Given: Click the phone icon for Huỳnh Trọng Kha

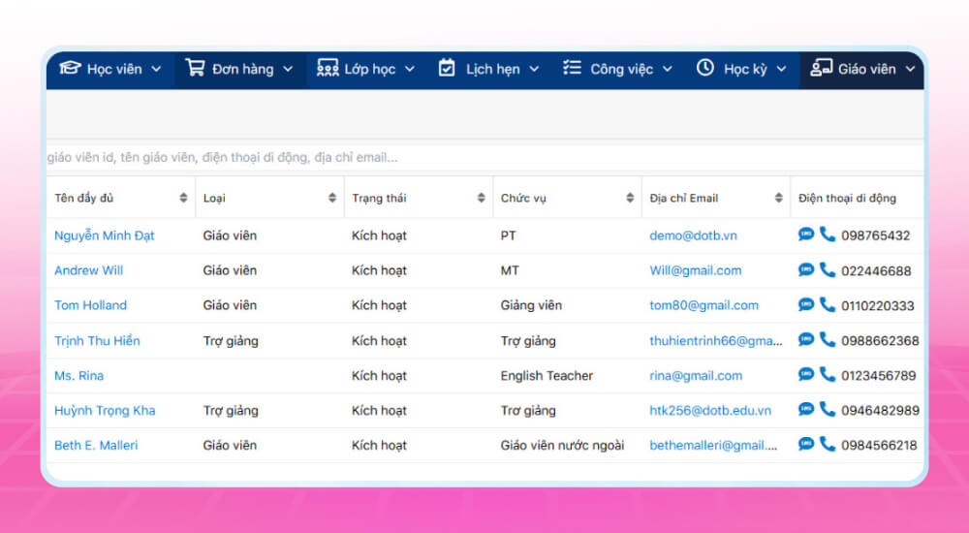Looking at the screenshot, I should [x=827, y=409].
